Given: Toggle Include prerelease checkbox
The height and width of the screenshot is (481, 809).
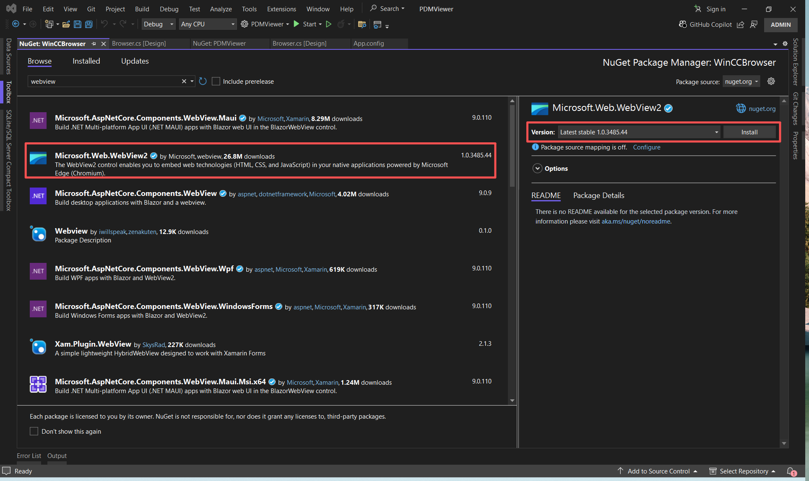Looking at the screenshot, I should 216,81.
